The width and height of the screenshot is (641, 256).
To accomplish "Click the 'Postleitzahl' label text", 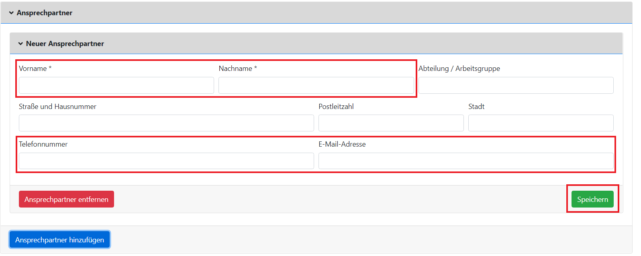I will click(336, 107).
